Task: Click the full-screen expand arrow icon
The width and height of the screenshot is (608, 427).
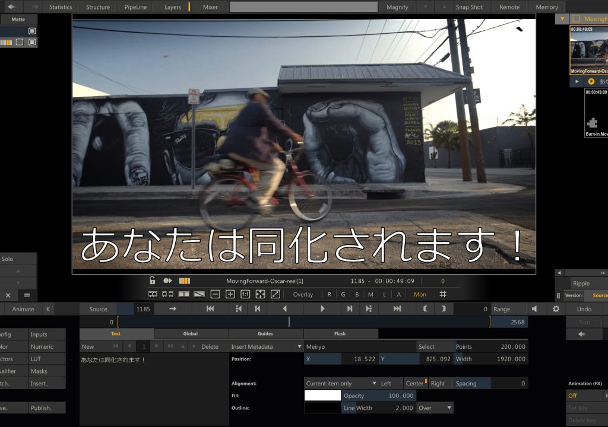Action: (275, 295)
